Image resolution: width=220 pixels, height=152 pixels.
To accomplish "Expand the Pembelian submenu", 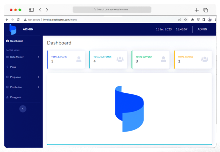I will (x=23, y=87).
